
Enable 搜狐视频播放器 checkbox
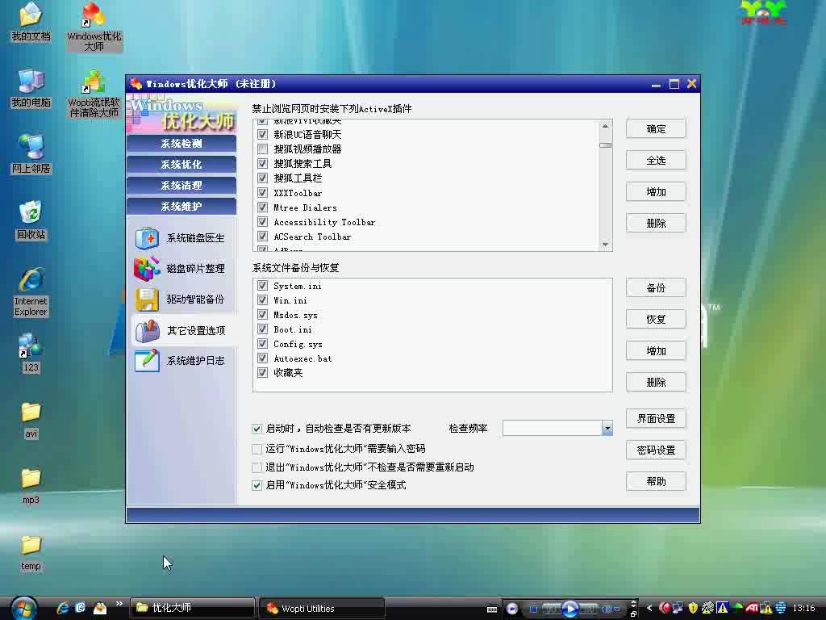click(x=262, y=149)
